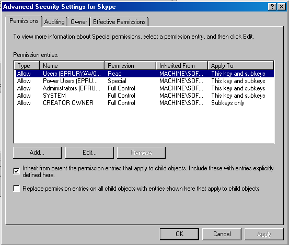Switch to the Auditing tab

click(54, 22)
